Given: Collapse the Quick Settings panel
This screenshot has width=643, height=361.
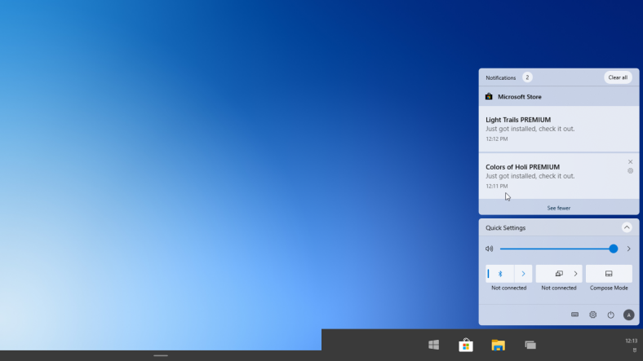Looking at the screenshot, I should 627,227.
